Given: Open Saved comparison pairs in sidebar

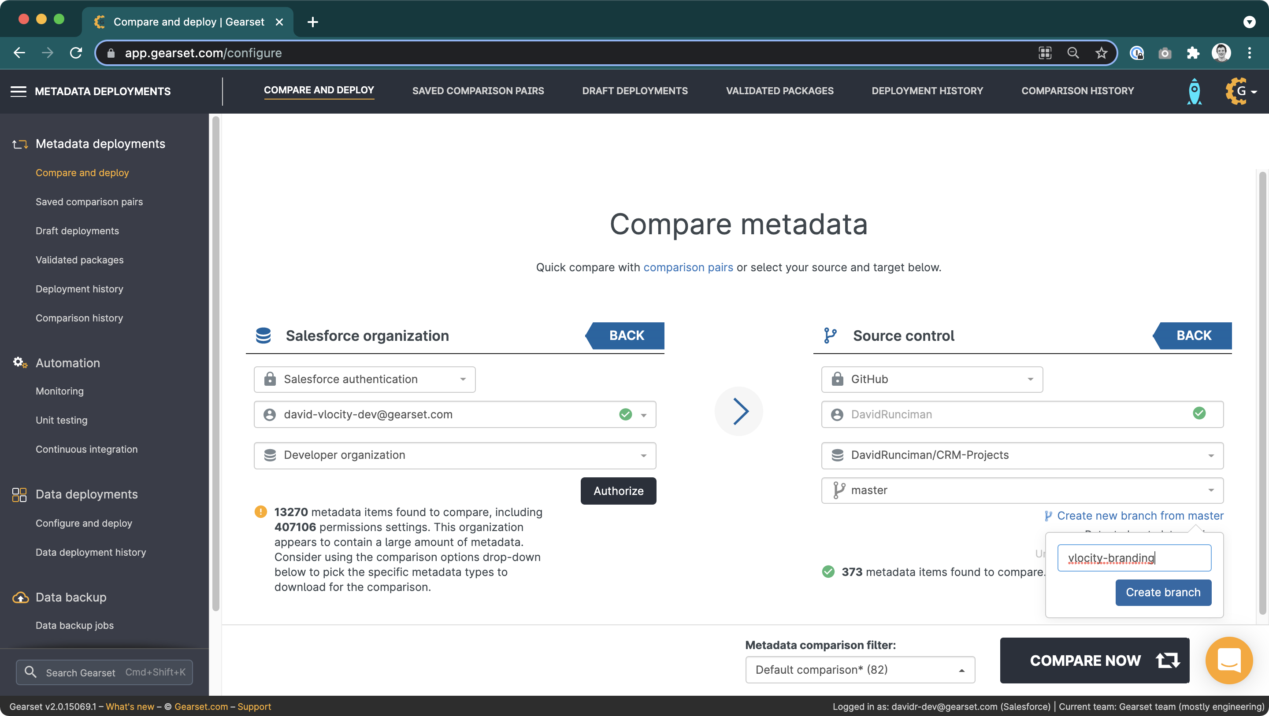Looking at the screenshot, I should (89, 202).
